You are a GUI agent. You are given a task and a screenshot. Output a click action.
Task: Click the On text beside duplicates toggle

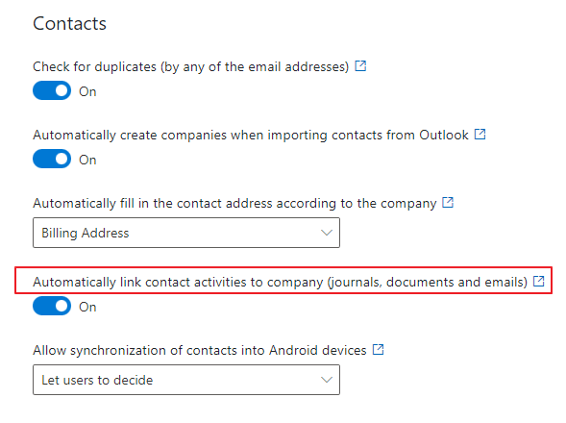coord(87,91)
